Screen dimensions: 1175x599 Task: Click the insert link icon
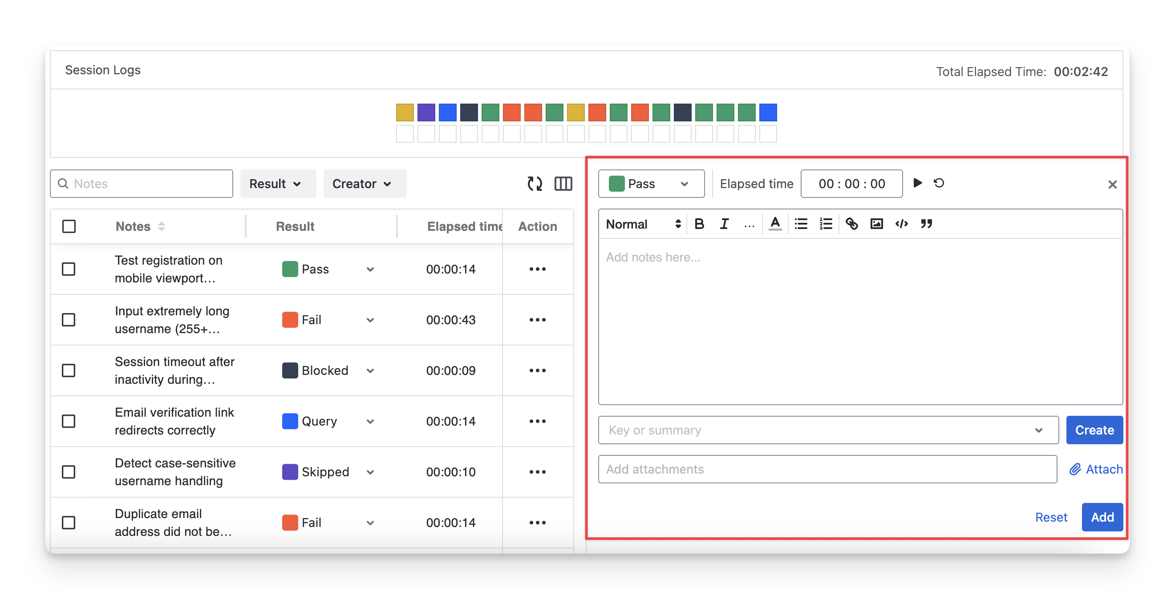[851, 224]
